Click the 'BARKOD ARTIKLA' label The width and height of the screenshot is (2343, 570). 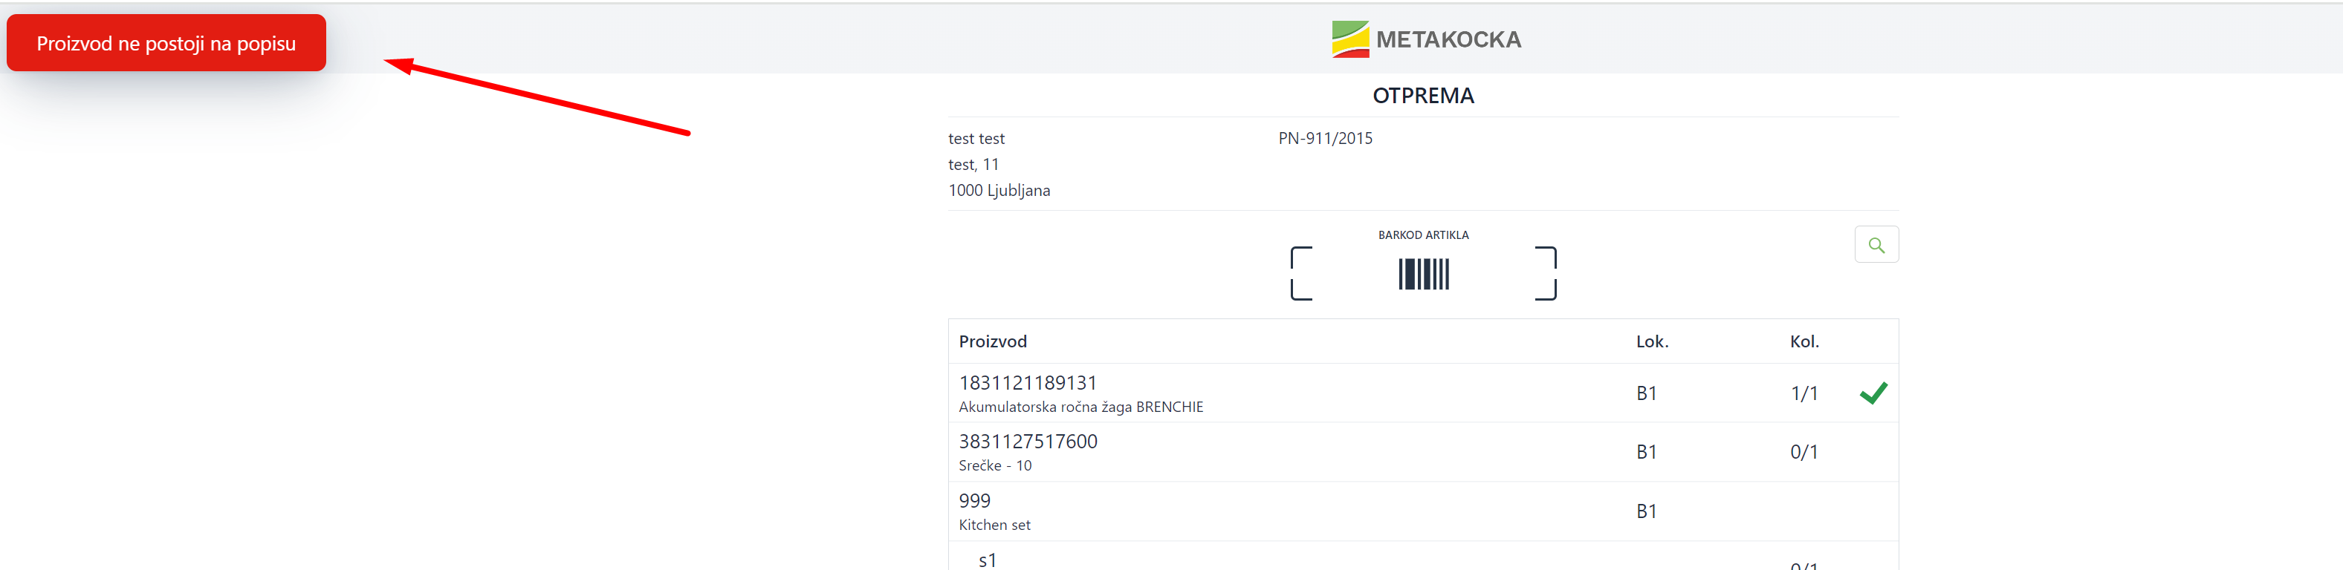pyautogui.click(x=1422, y=235)
